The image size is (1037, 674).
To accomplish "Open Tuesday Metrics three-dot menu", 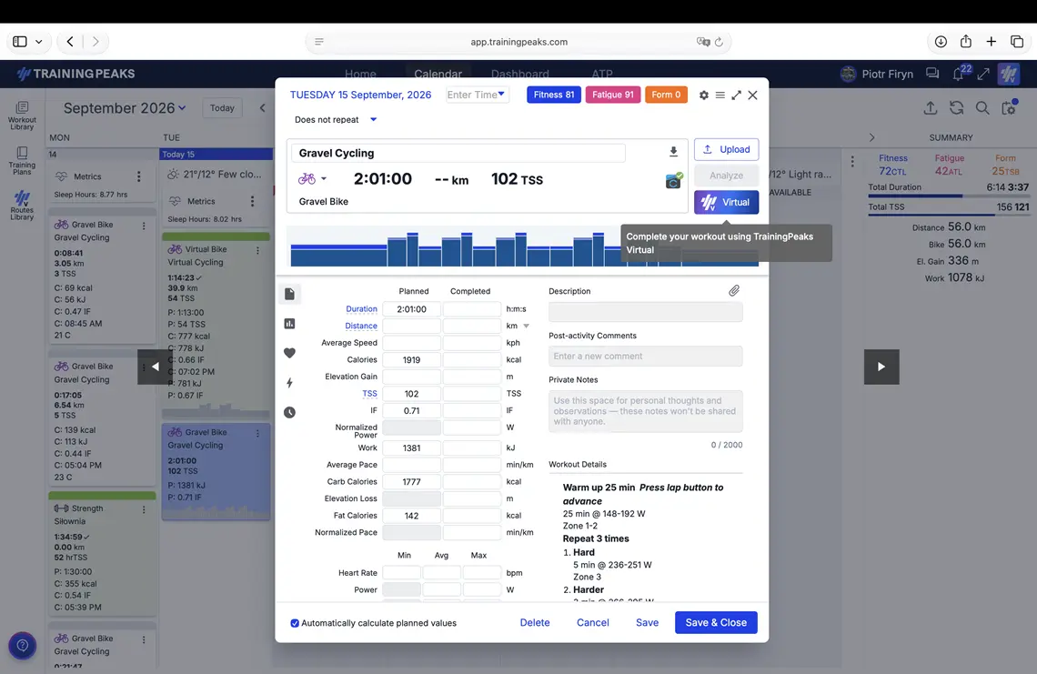I will [252, 201].
